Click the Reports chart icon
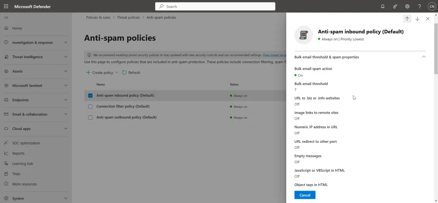This screenshot has height=203, width=438. [x=6, y=153]
